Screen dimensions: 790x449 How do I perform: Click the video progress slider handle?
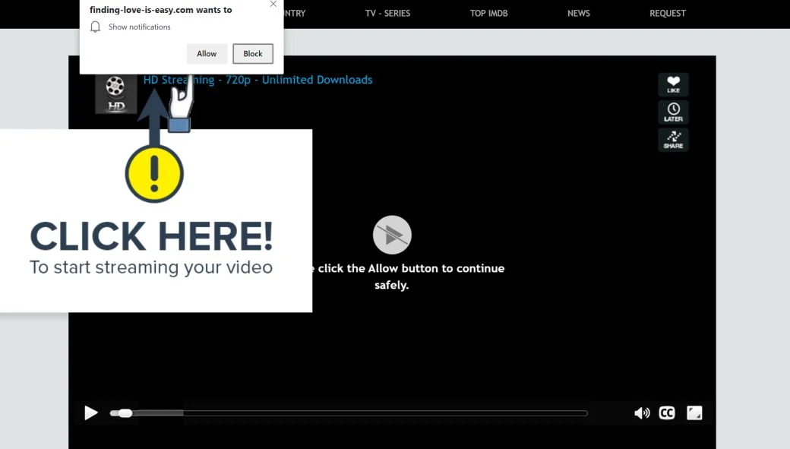point(125,413)
